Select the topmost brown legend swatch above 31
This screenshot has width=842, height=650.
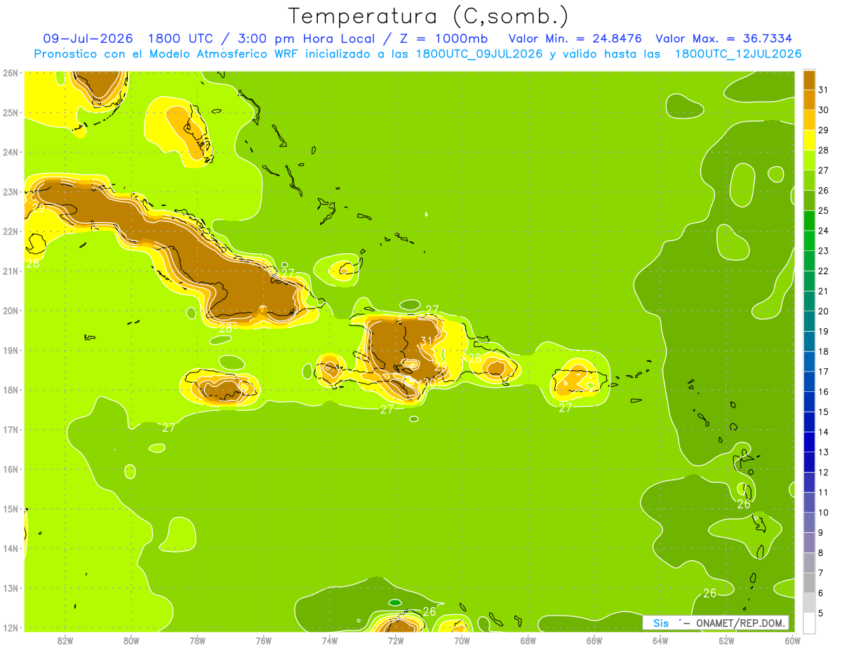pyautogui.click(x=809, y=80)
